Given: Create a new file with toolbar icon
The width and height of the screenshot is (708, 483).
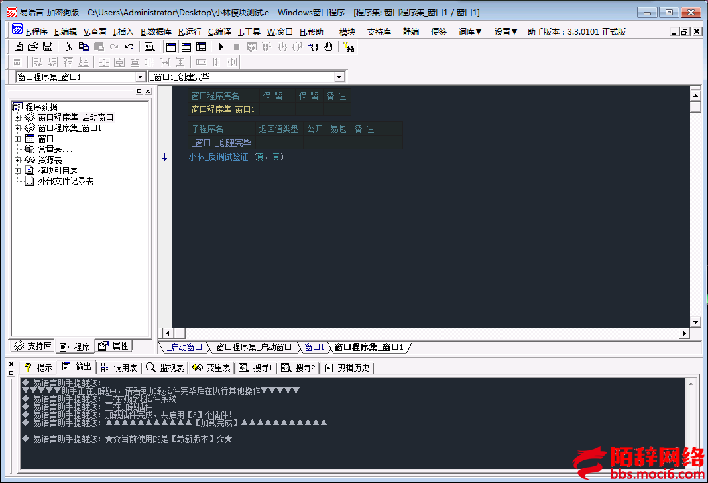Looking at the screenshot, I should tap(18, 46).
